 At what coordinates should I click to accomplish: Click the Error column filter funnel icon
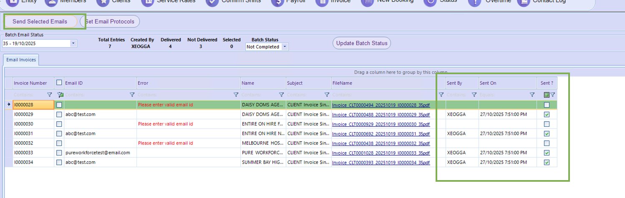(x=236, y=95)
